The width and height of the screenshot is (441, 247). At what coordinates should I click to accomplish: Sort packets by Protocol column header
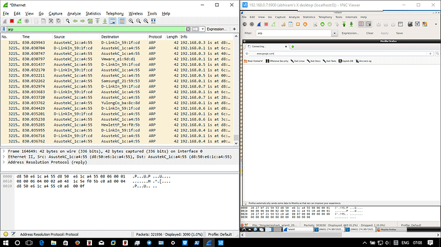click(157, 37)
